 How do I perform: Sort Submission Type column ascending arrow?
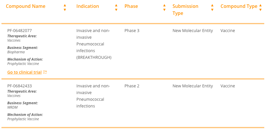pos(212,6)
